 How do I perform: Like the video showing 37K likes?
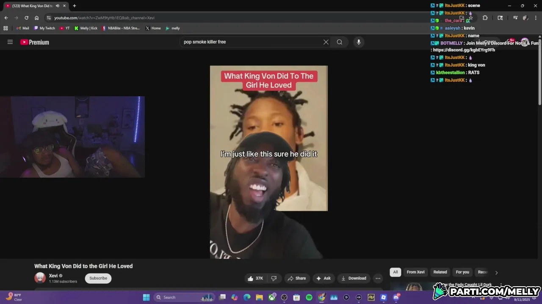pyautogui.click(x=255, y=278)
